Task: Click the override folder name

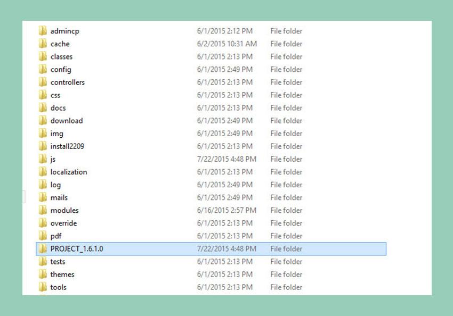Action: tap(63, 223)
